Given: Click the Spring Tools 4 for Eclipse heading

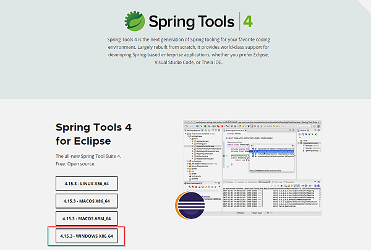Looking at the screenshot, I should [93, 134].
